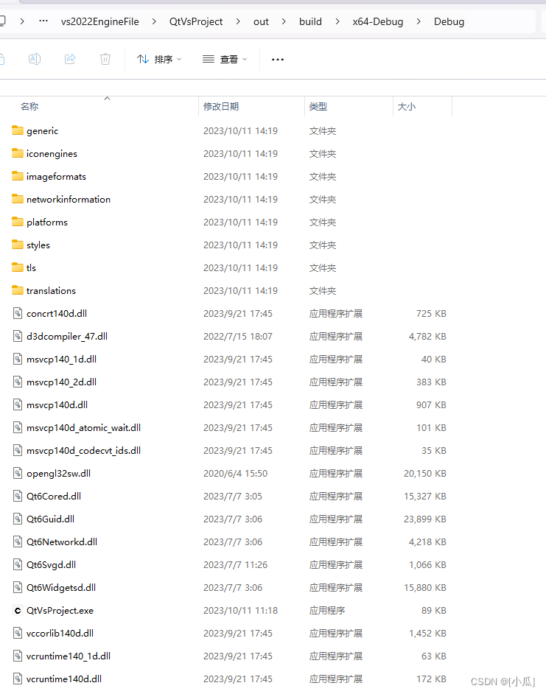Click the Delete trash icon
The width and height of the screenshot is (546, 694).
tap(105, 59)
